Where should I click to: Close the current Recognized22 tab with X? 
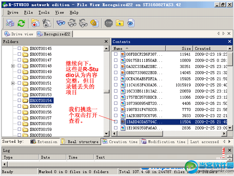point(229,34)
